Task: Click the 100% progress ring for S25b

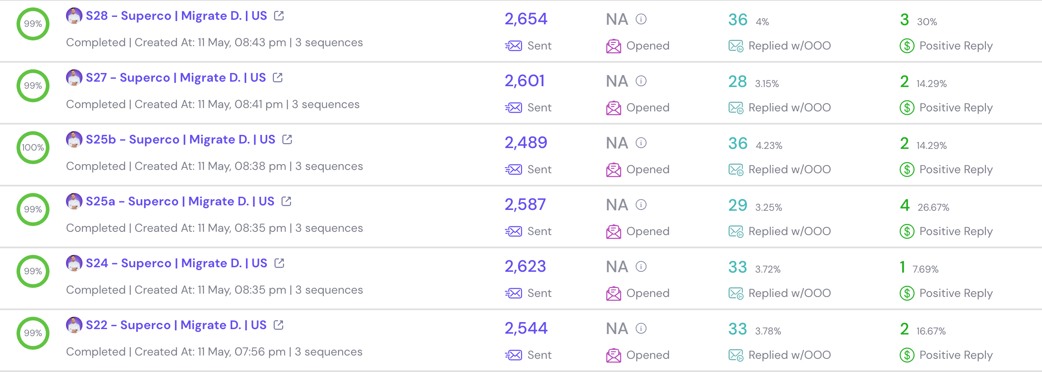Action: (x=33, y=148)
